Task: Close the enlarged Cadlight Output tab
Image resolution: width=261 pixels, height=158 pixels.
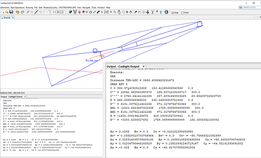Action: pyautogui.click(x=143, y=66)
